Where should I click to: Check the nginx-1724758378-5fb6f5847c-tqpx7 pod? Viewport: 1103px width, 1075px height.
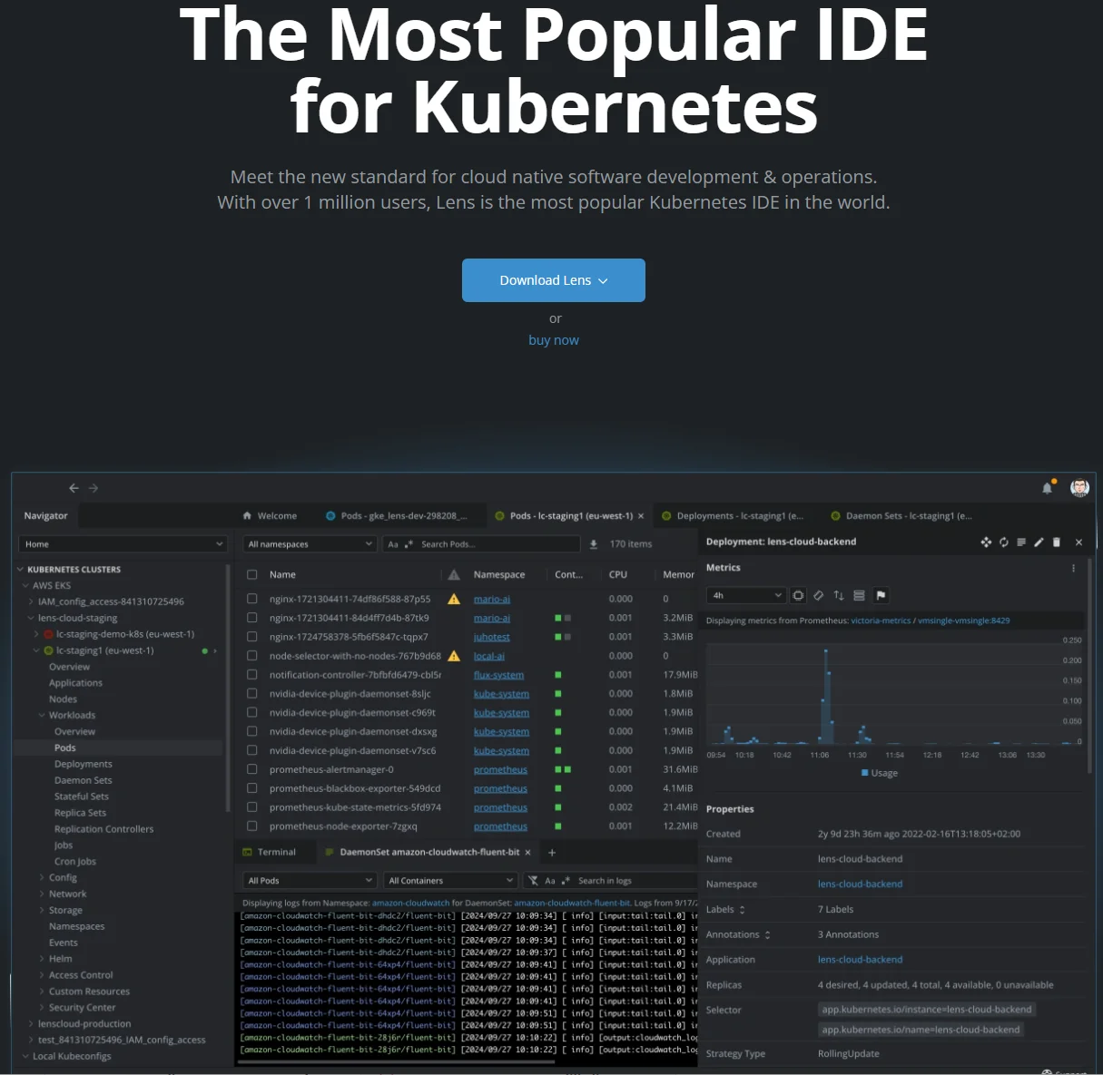tap(252, 637)
